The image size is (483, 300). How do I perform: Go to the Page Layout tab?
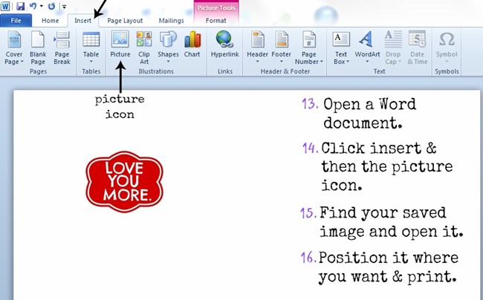click(x=125, y=21)
